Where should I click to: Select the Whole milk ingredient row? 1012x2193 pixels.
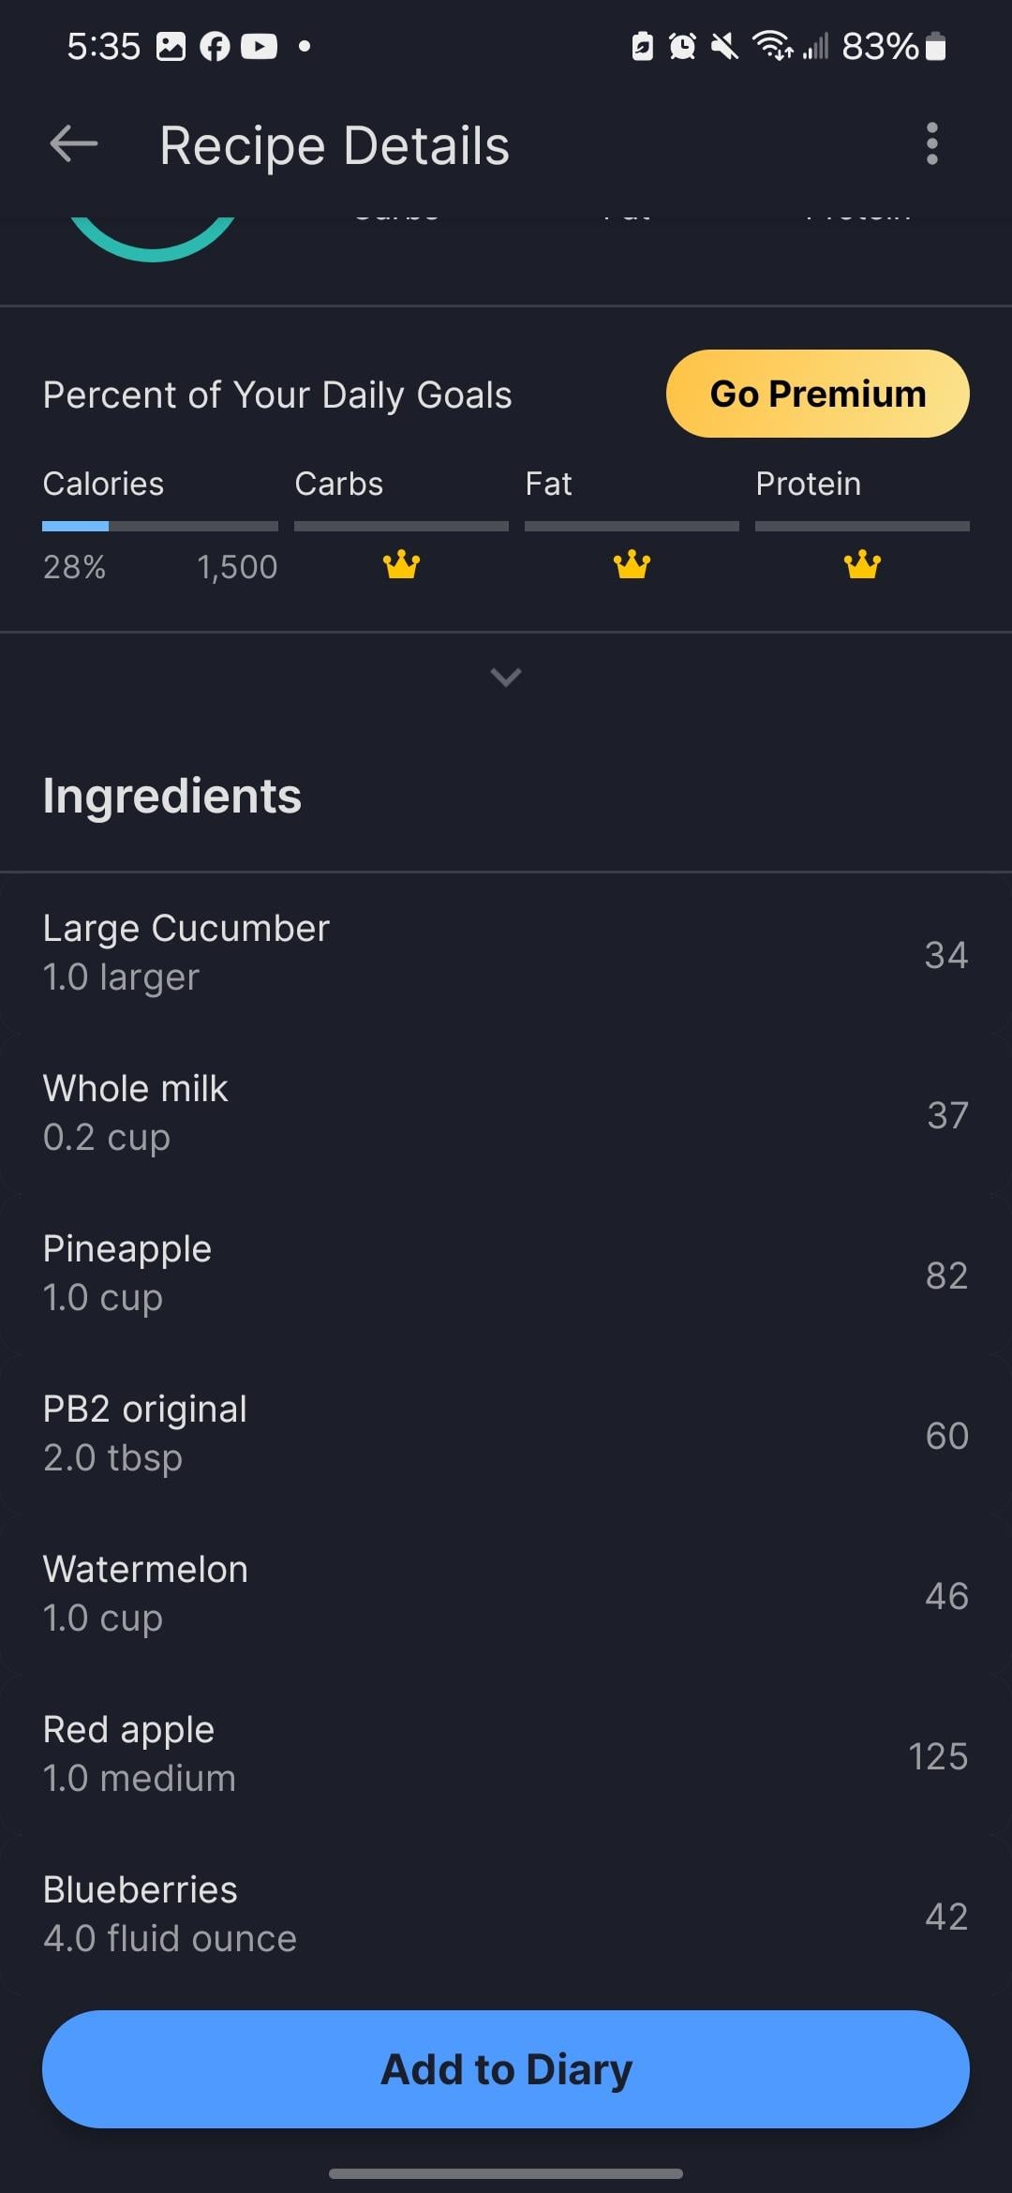[x=506, y=1113]
